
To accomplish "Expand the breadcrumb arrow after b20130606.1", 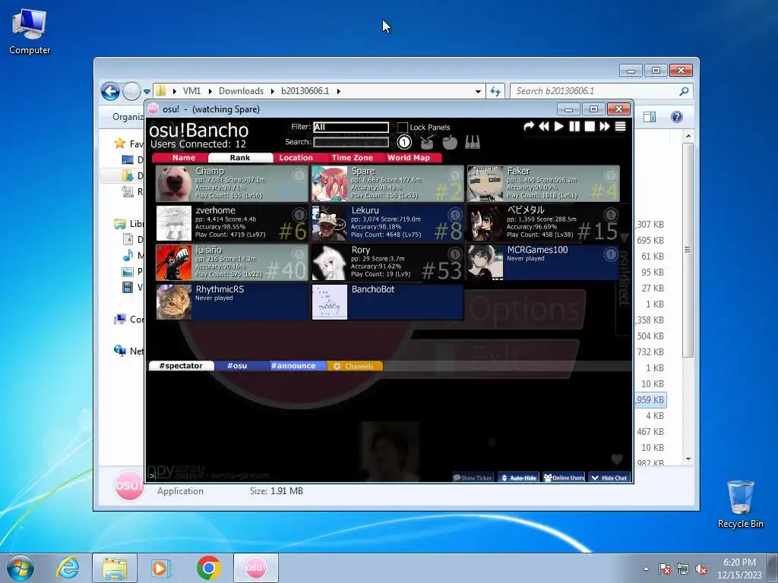I will pyautogui.click(x=338, y=91).
